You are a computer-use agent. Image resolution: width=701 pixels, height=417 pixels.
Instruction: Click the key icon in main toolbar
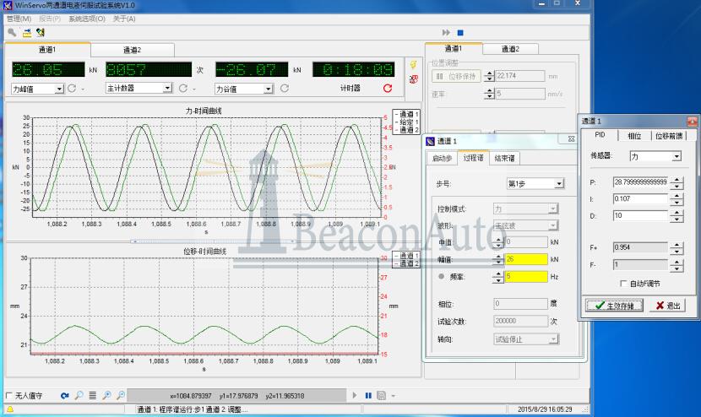13,32
